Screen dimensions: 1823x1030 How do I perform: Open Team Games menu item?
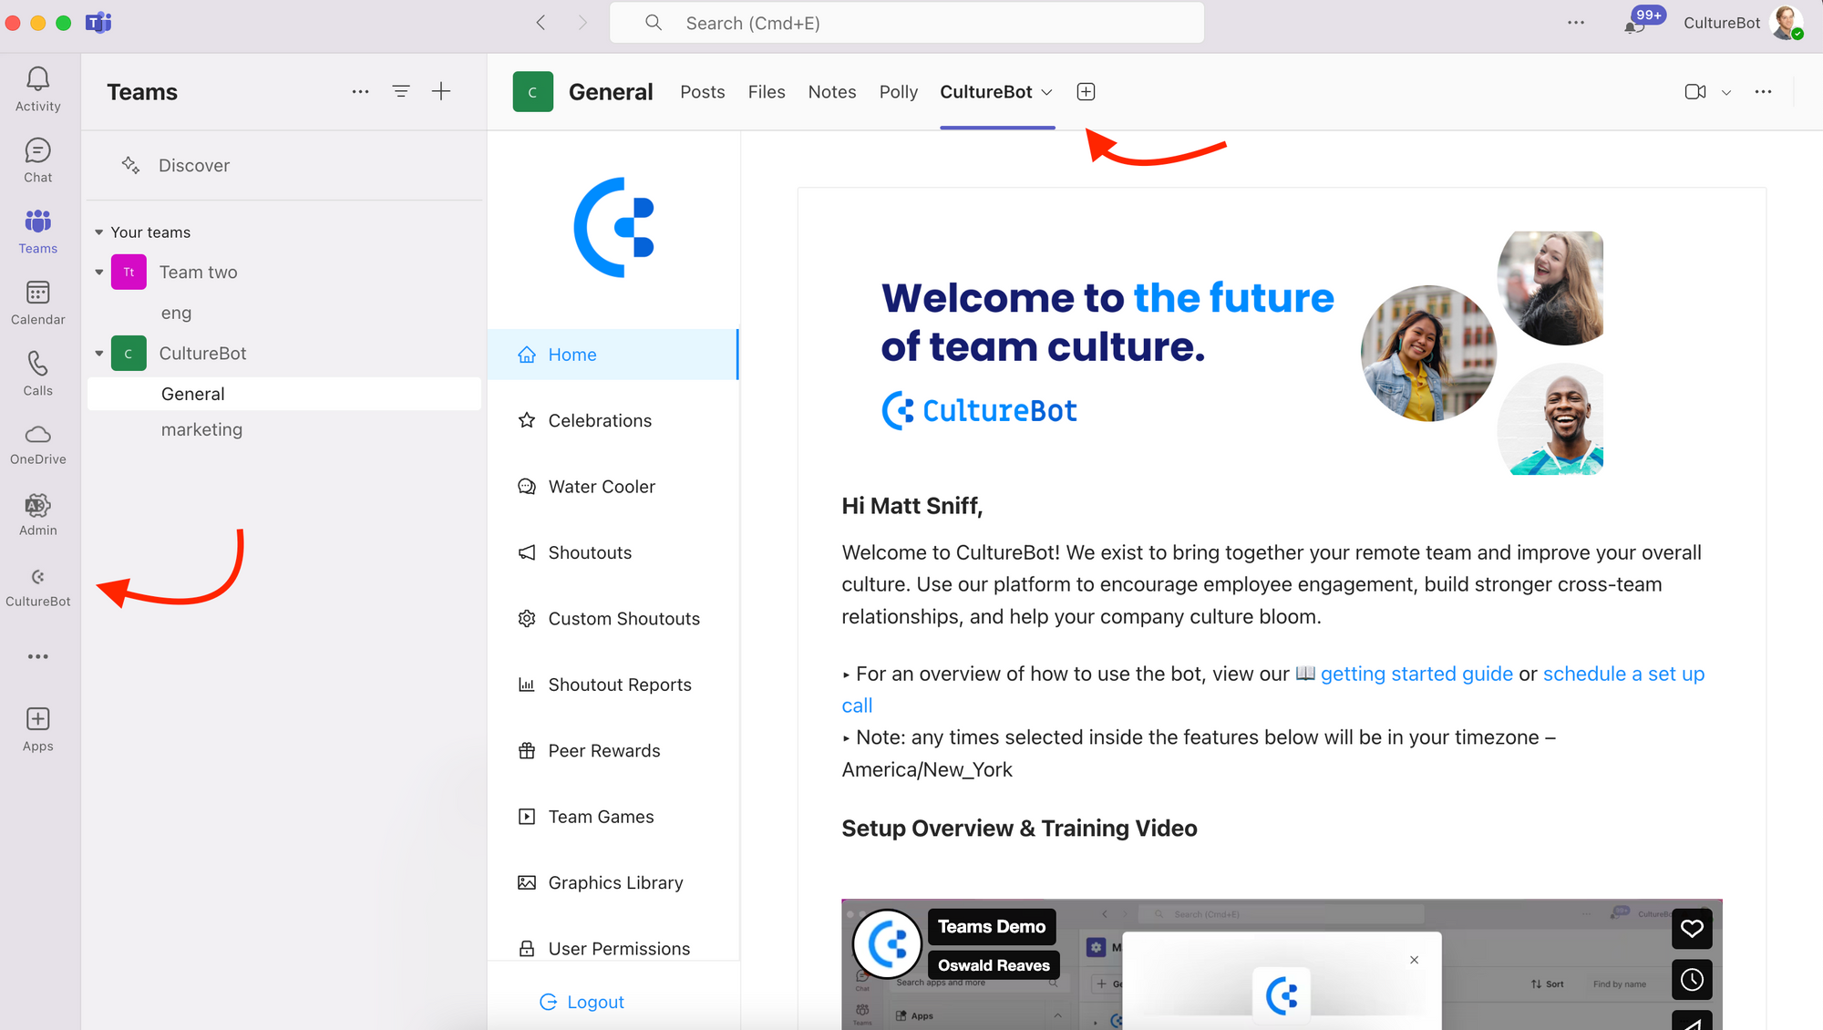pyautogui.click(x=613, y=817)
